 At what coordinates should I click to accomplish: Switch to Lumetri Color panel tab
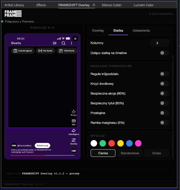click(x=144, y=5)
